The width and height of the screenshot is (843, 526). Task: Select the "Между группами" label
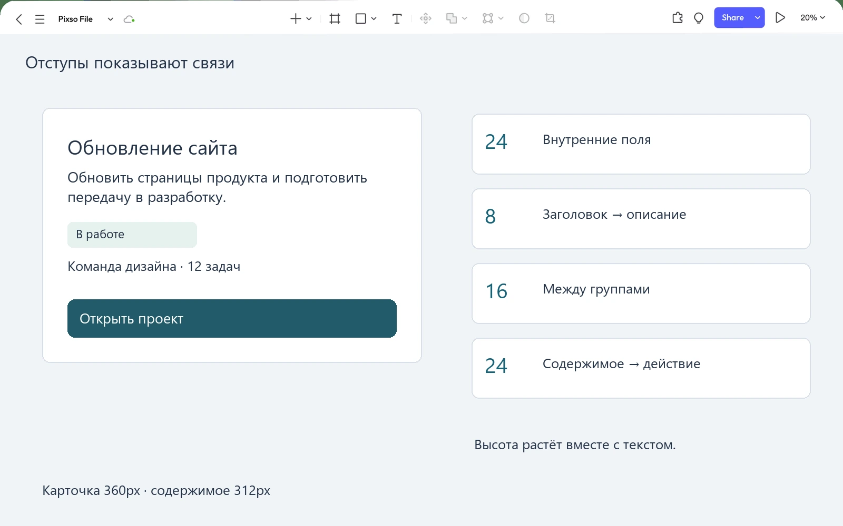point(596,289)
